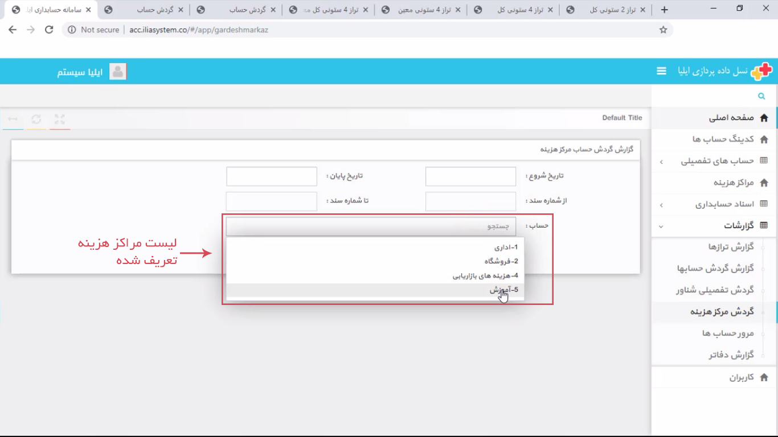Click the home icon beside صفحه اصلی
This screenshot has width=778, height=437.
point(765,117)
